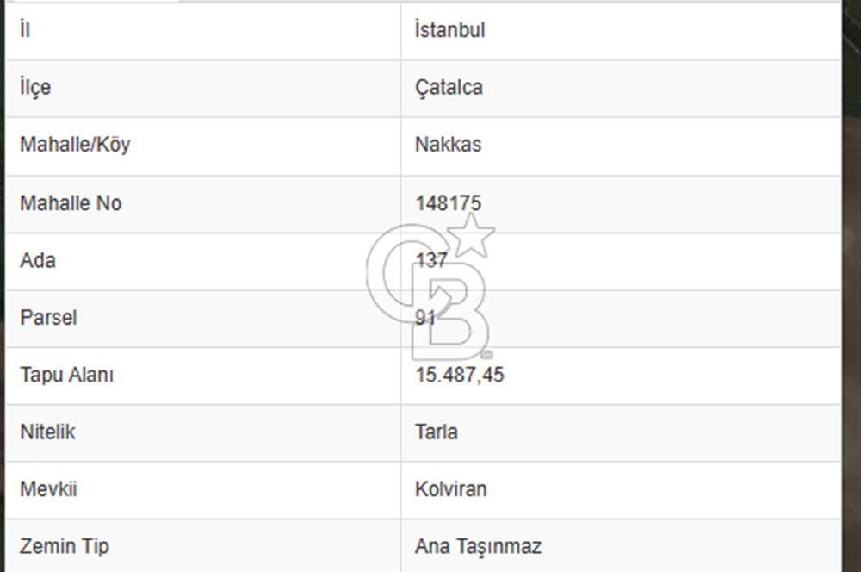Select the İl row label

coord(26,30)
